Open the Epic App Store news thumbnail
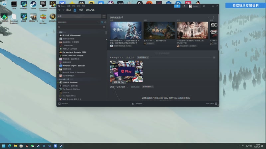Screen dimensions: 266x149 click(192, 30)
